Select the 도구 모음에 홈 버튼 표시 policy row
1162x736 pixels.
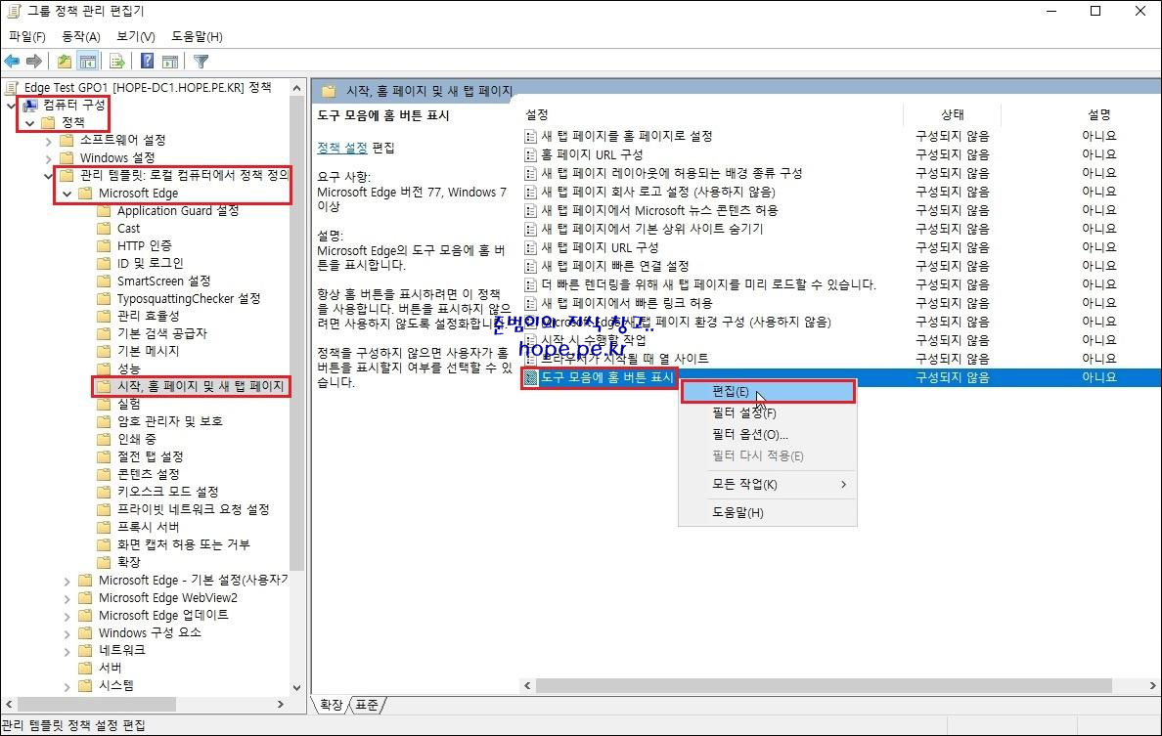tap(841, 377)
